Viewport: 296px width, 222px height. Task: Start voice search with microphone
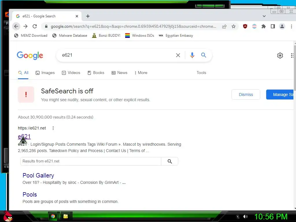192,55
